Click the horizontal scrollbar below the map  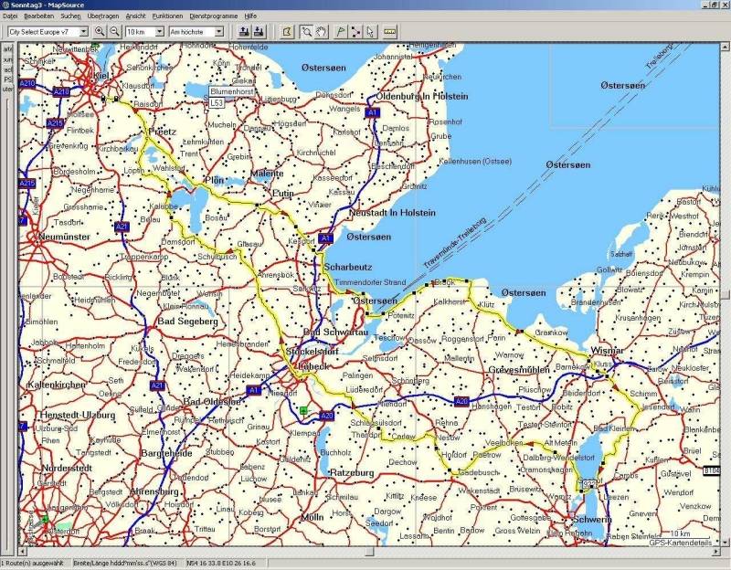(365, 553)
